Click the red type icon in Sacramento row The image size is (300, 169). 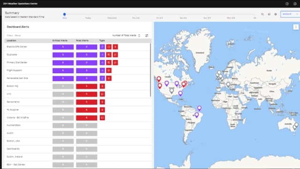coord(102,102)
